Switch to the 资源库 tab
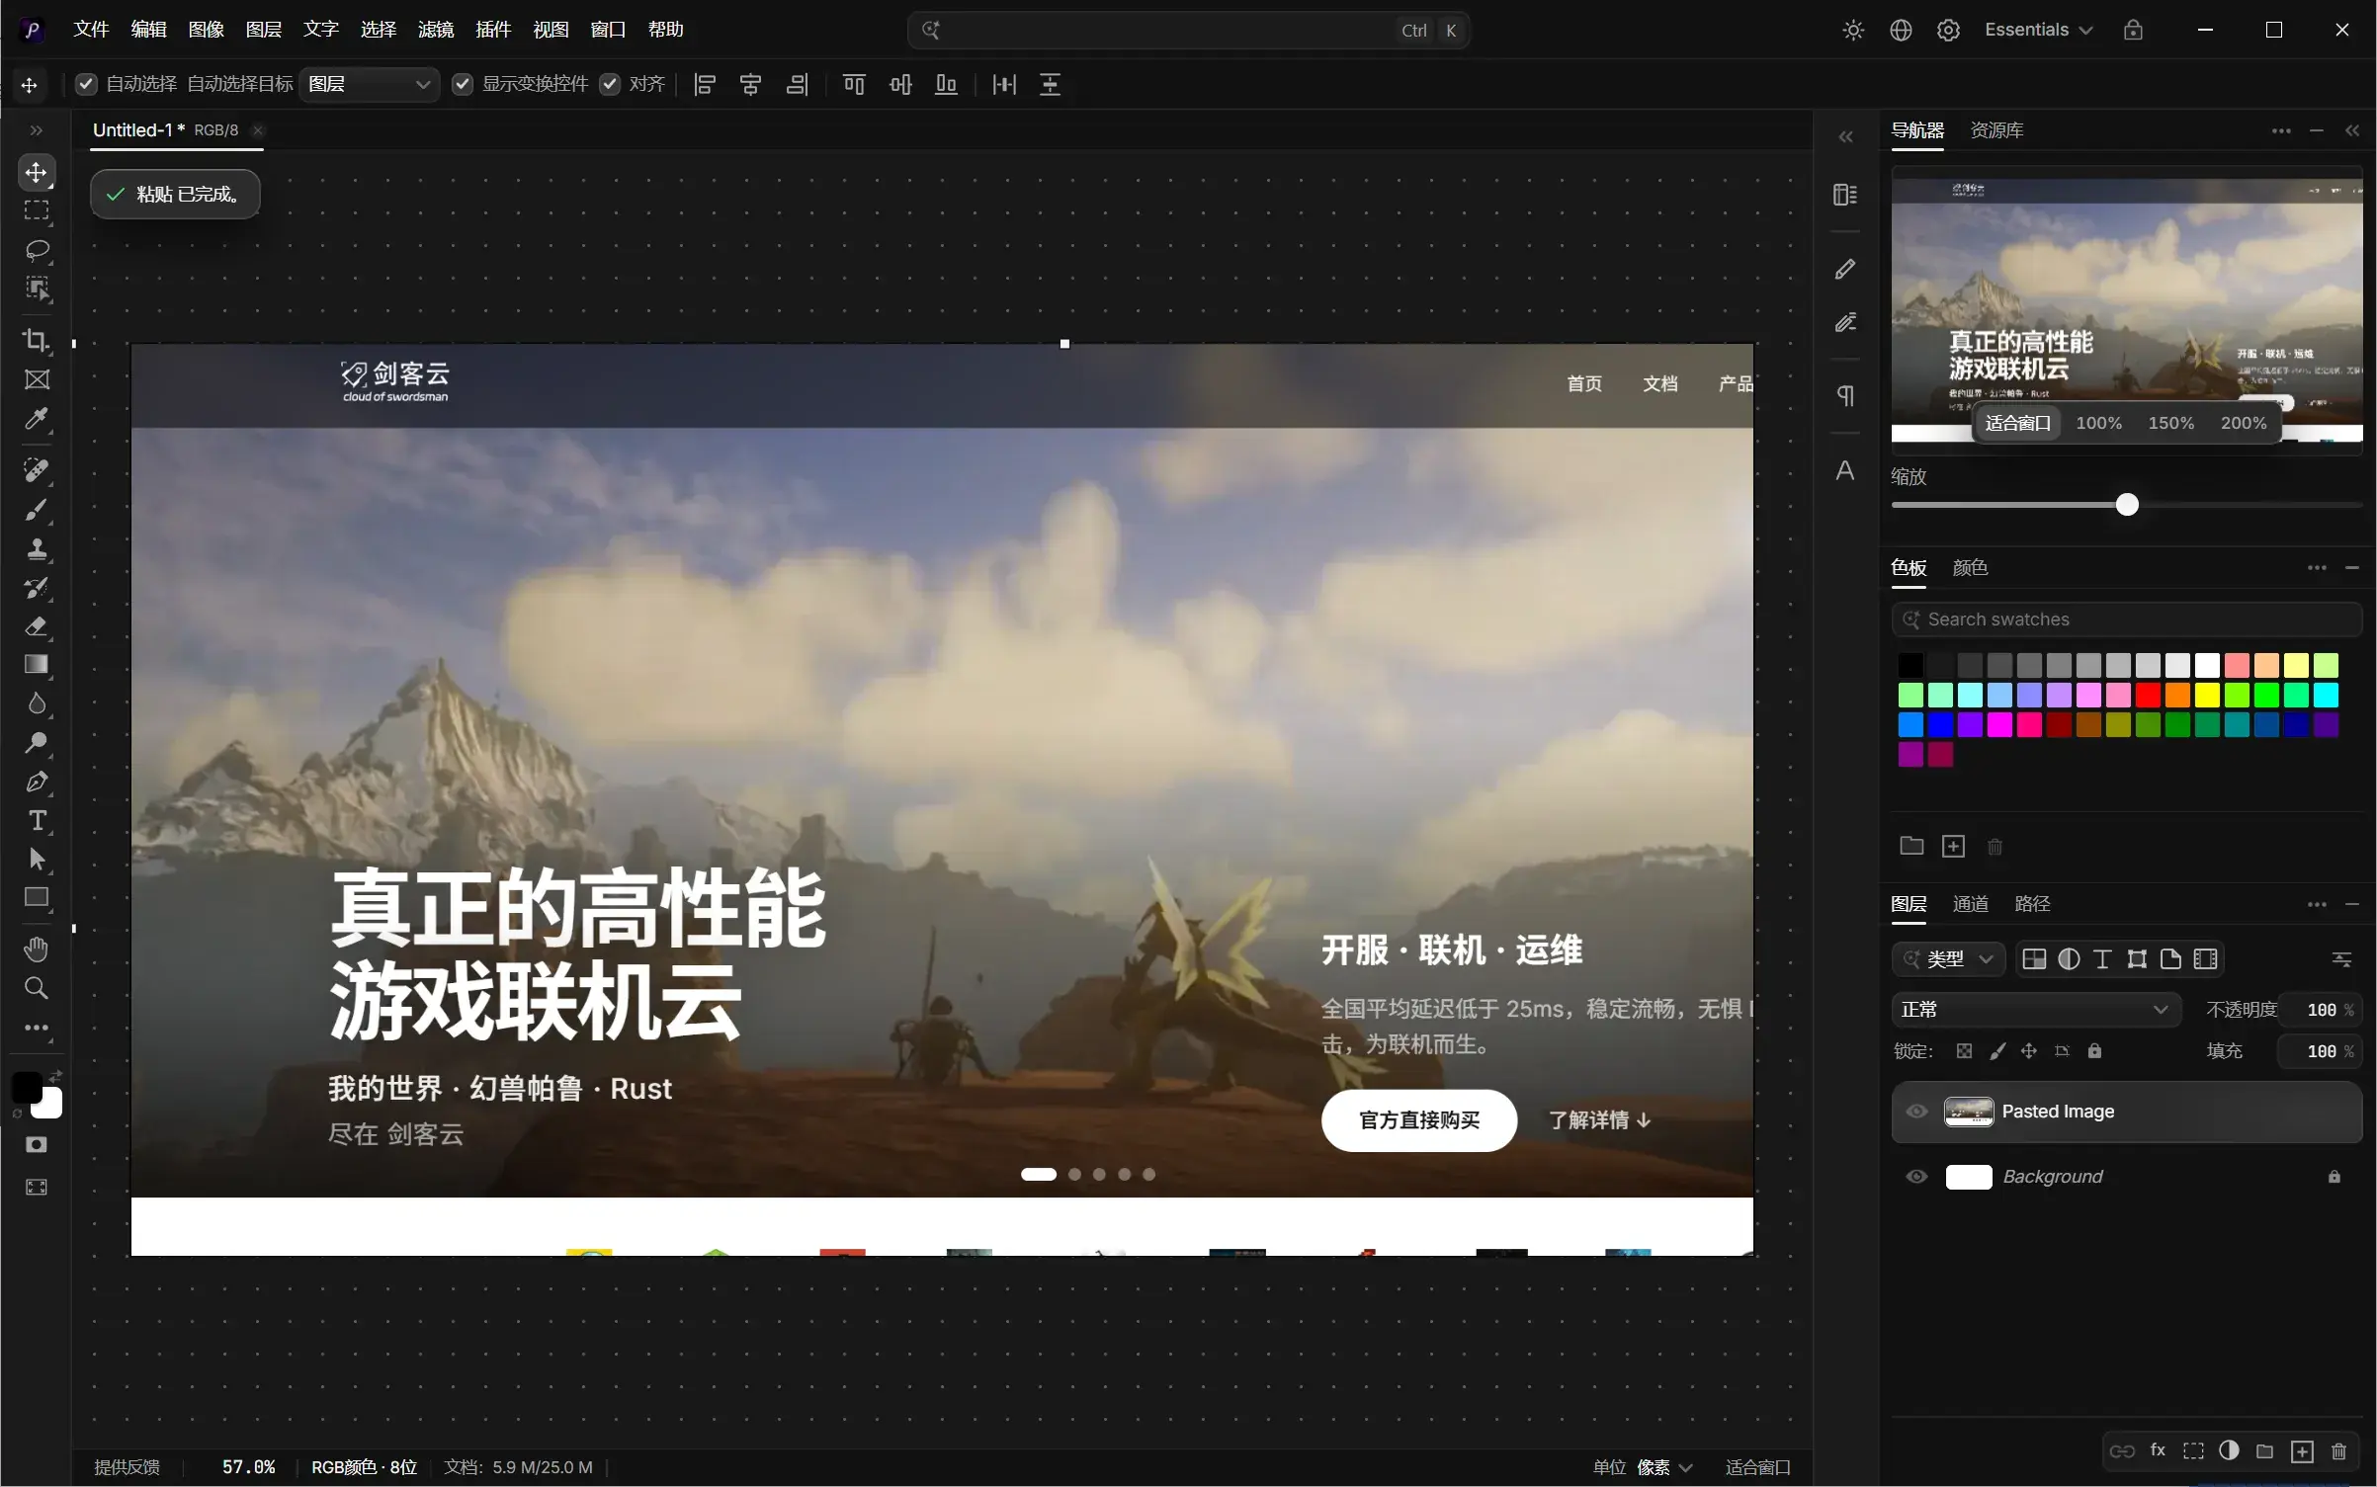This screenshot has width=2377, height=1487. pos(1996,130)
